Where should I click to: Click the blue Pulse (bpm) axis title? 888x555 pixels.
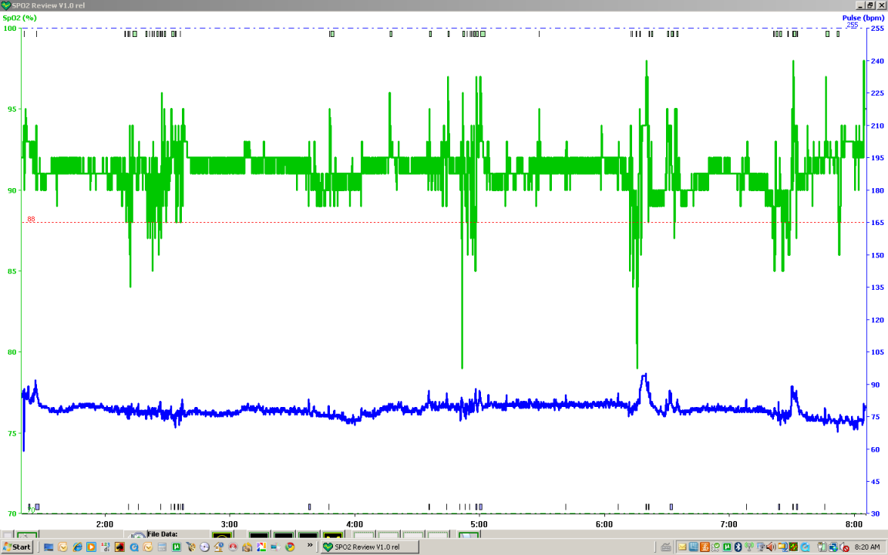pyautogui.click(x=863, y=17)
